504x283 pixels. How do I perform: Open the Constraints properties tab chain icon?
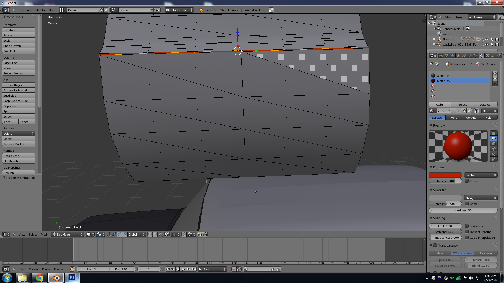[x=464, y=56]
